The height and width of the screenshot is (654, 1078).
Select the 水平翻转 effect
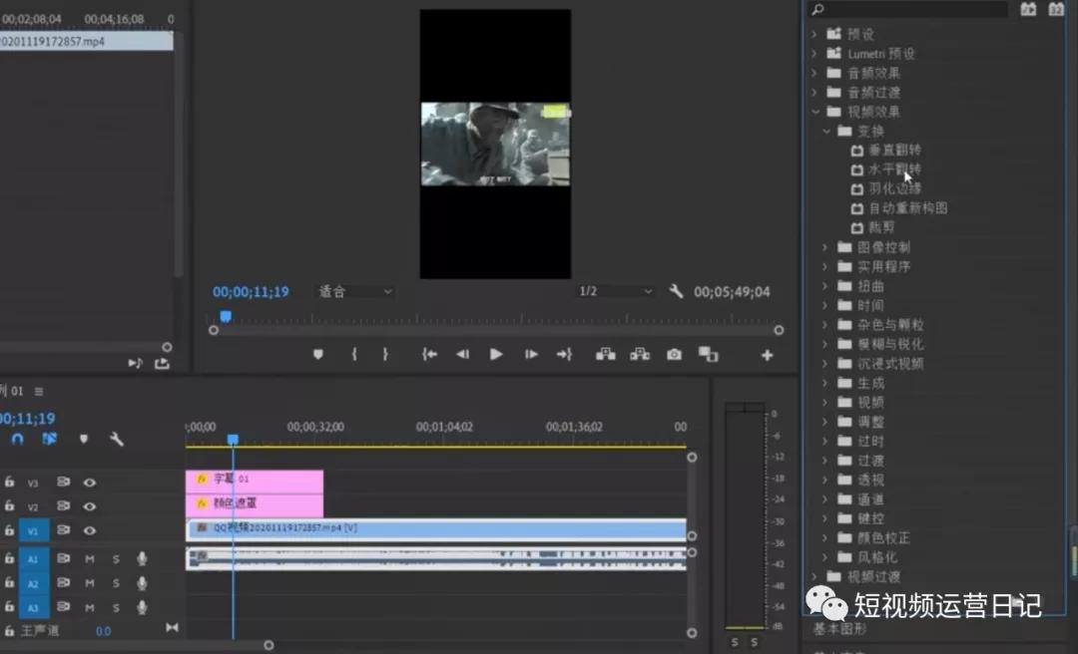894,169
